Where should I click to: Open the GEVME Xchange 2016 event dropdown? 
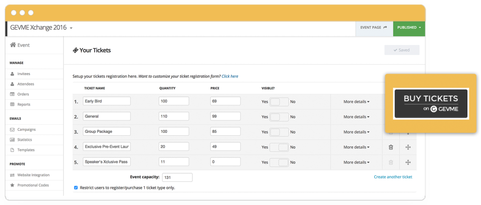coord(41,28)
